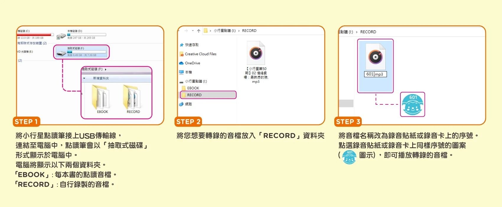Screen dimensions: 502x207
Task: Click the up-arrow navigation button in Step 2
Action: [199, 31]
